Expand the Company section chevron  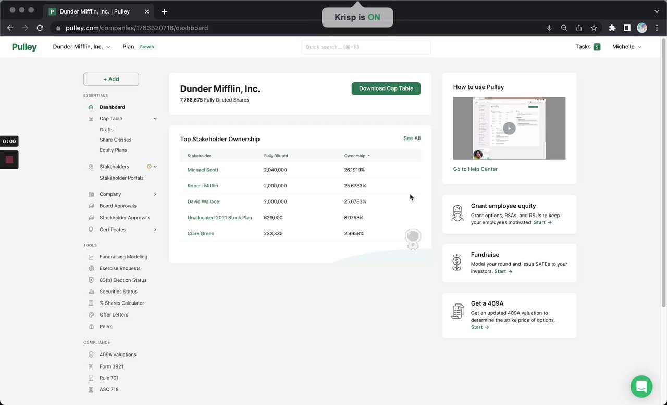click(155, 194)
